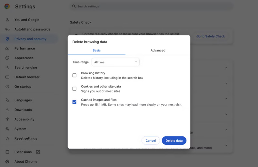Click the Safety Check heading

(x=80, y=22)
